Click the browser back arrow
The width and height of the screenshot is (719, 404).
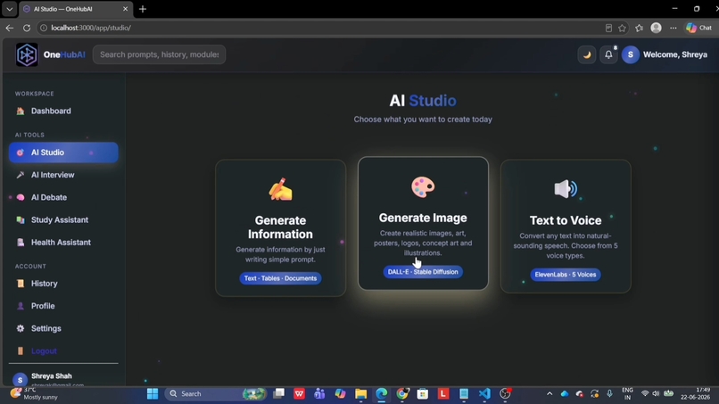click(x=10, y=28)
